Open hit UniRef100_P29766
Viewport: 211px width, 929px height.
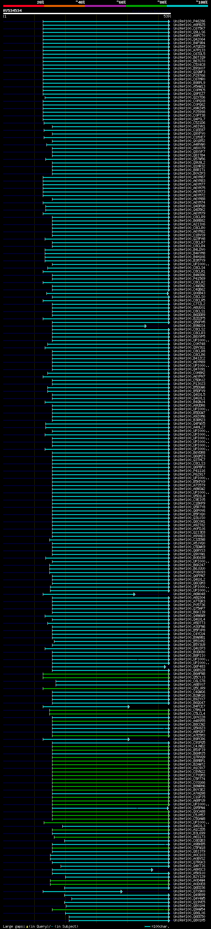(x=189, y=76)
